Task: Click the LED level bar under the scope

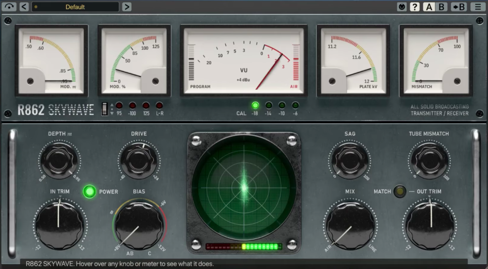Action: 244,247
